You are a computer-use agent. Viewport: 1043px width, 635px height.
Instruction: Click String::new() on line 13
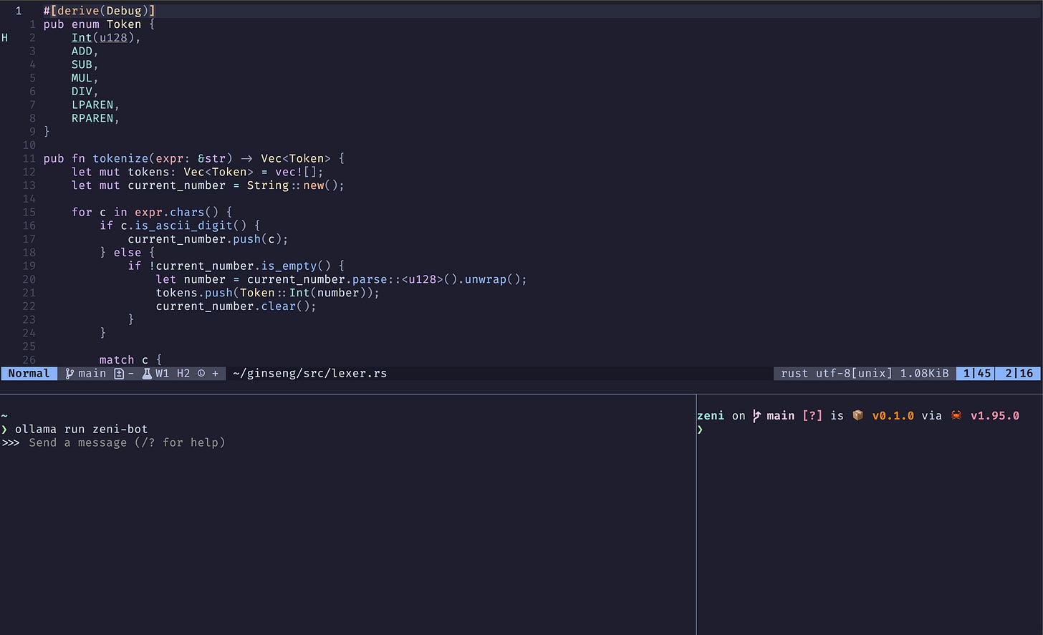pyautogui.click(x=292, y=185)
